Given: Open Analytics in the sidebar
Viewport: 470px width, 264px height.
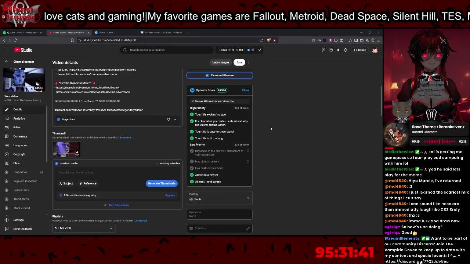Looking at the screenshot, I should tap(23, 118).
